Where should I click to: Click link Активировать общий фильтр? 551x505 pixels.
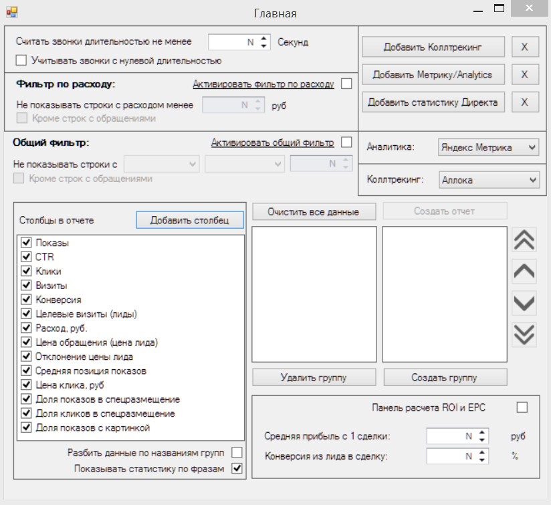(x=272, y=142)
